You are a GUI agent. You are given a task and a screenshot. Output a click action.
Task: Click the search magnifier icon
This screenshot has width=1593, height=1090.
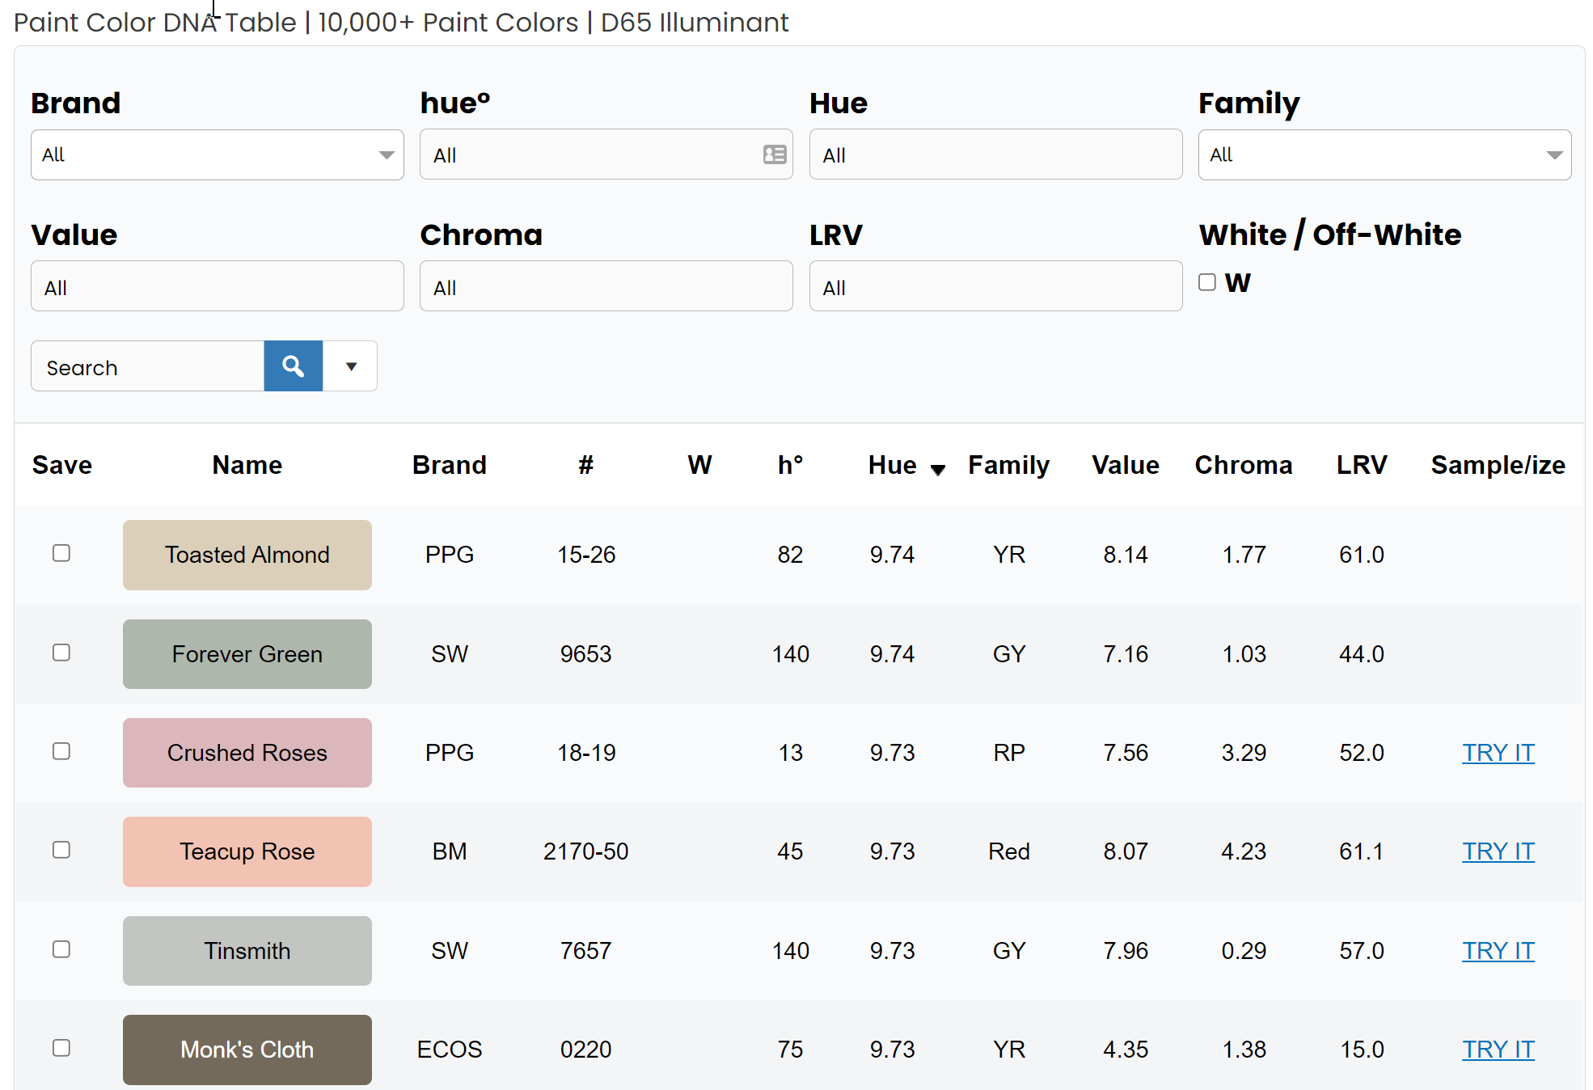[293, 365]
